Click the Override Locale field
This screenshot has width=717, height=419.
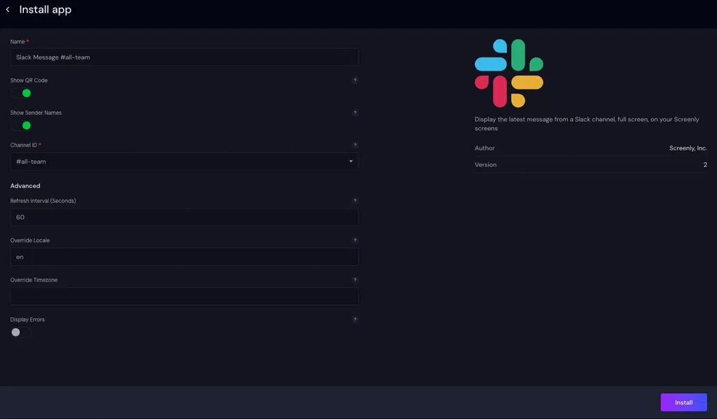[x=184, y=257]
